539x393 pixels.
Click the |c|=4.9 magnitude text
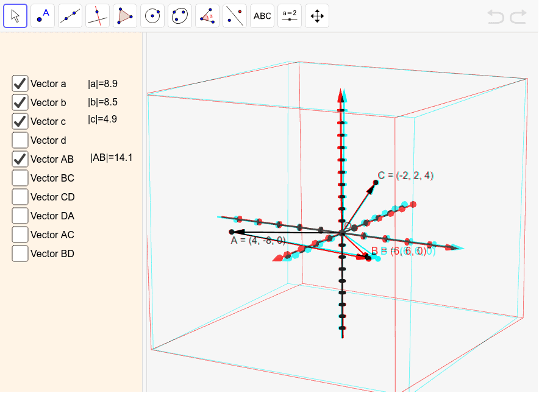102,119
